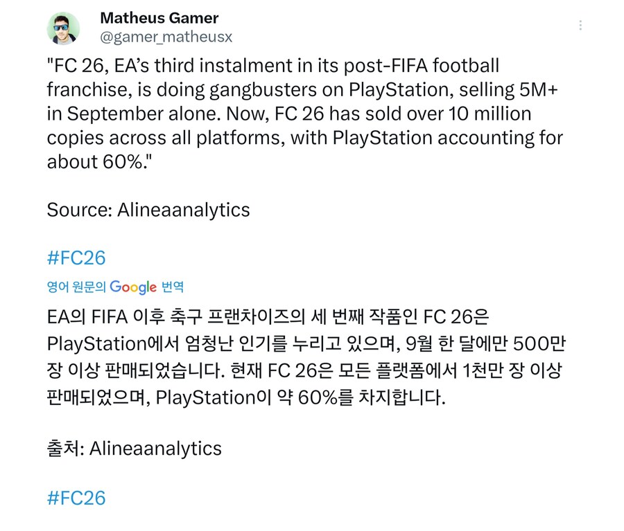Viewport: 624px width, 531px height.
Task: Click the "번역" translation label
Action: pyautogui.click(x=173, y=287)
